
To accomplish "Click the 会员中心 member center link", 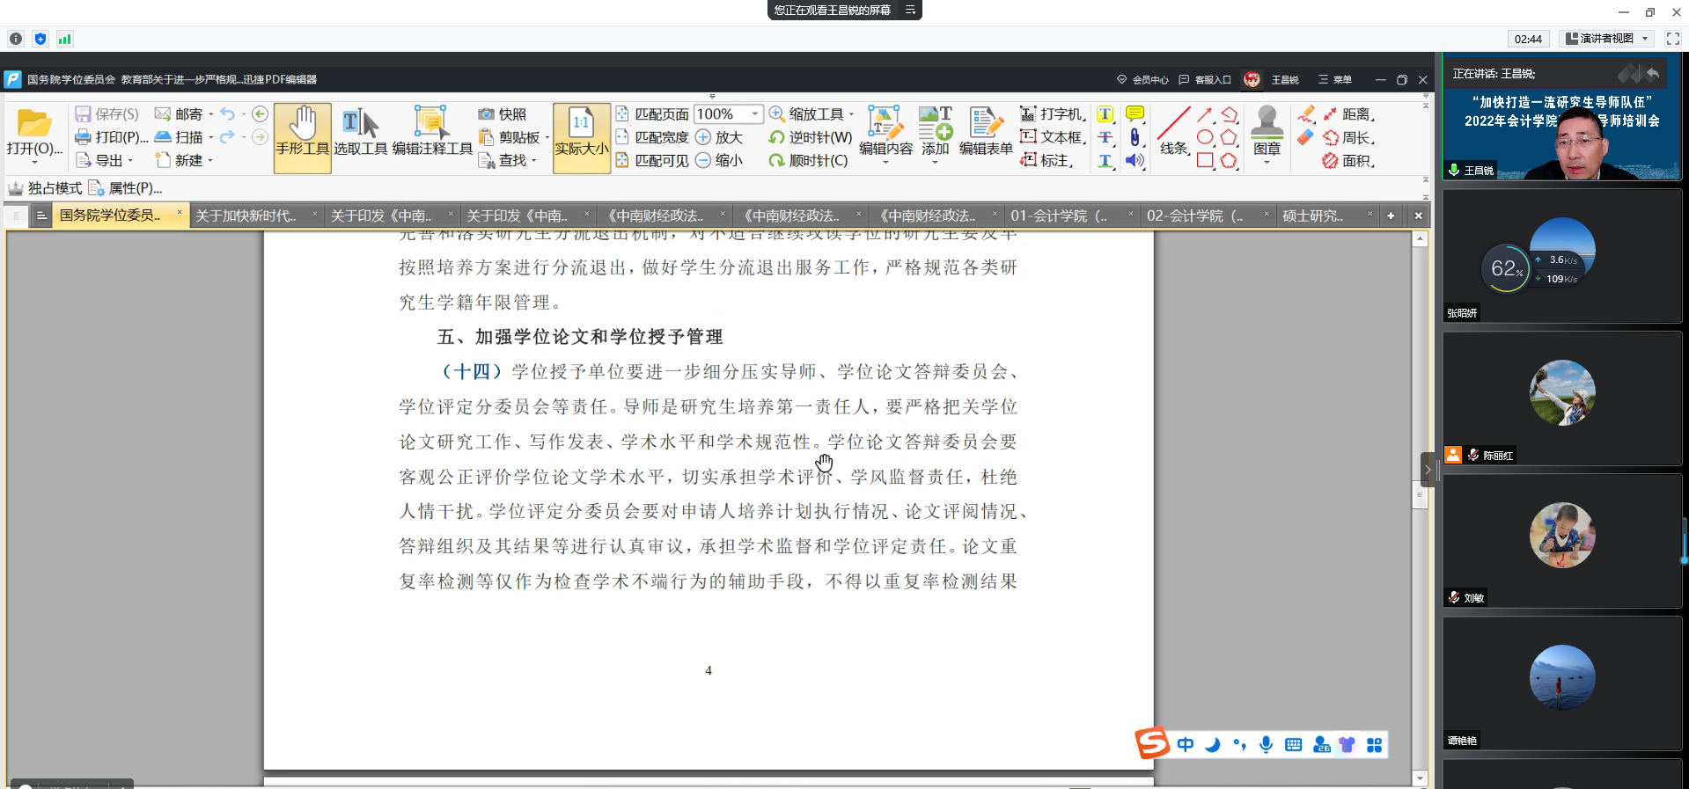I will [1142, 80].
